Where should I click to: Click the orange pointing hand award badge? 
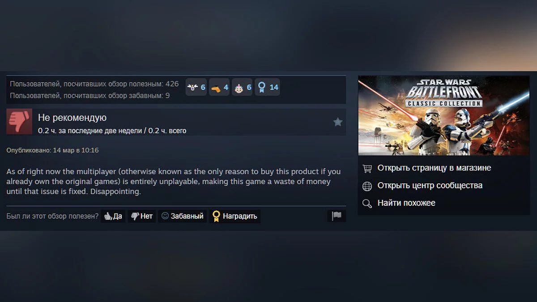coord(219,87)
